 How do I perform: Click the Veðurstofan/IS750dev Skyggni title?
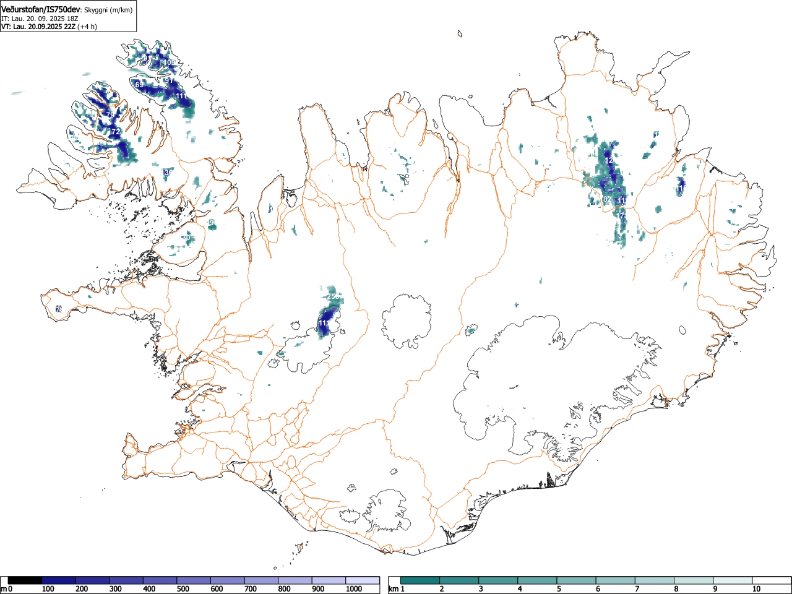(x=67, y=10)
